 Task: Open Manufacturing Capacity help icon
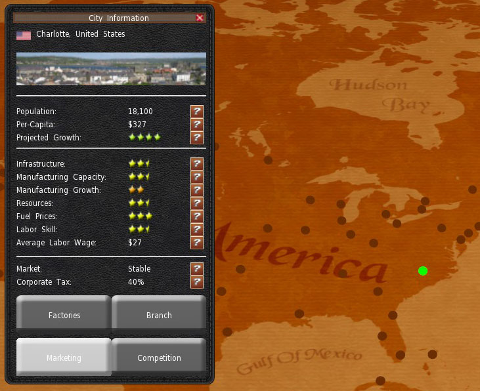point(196,177)
